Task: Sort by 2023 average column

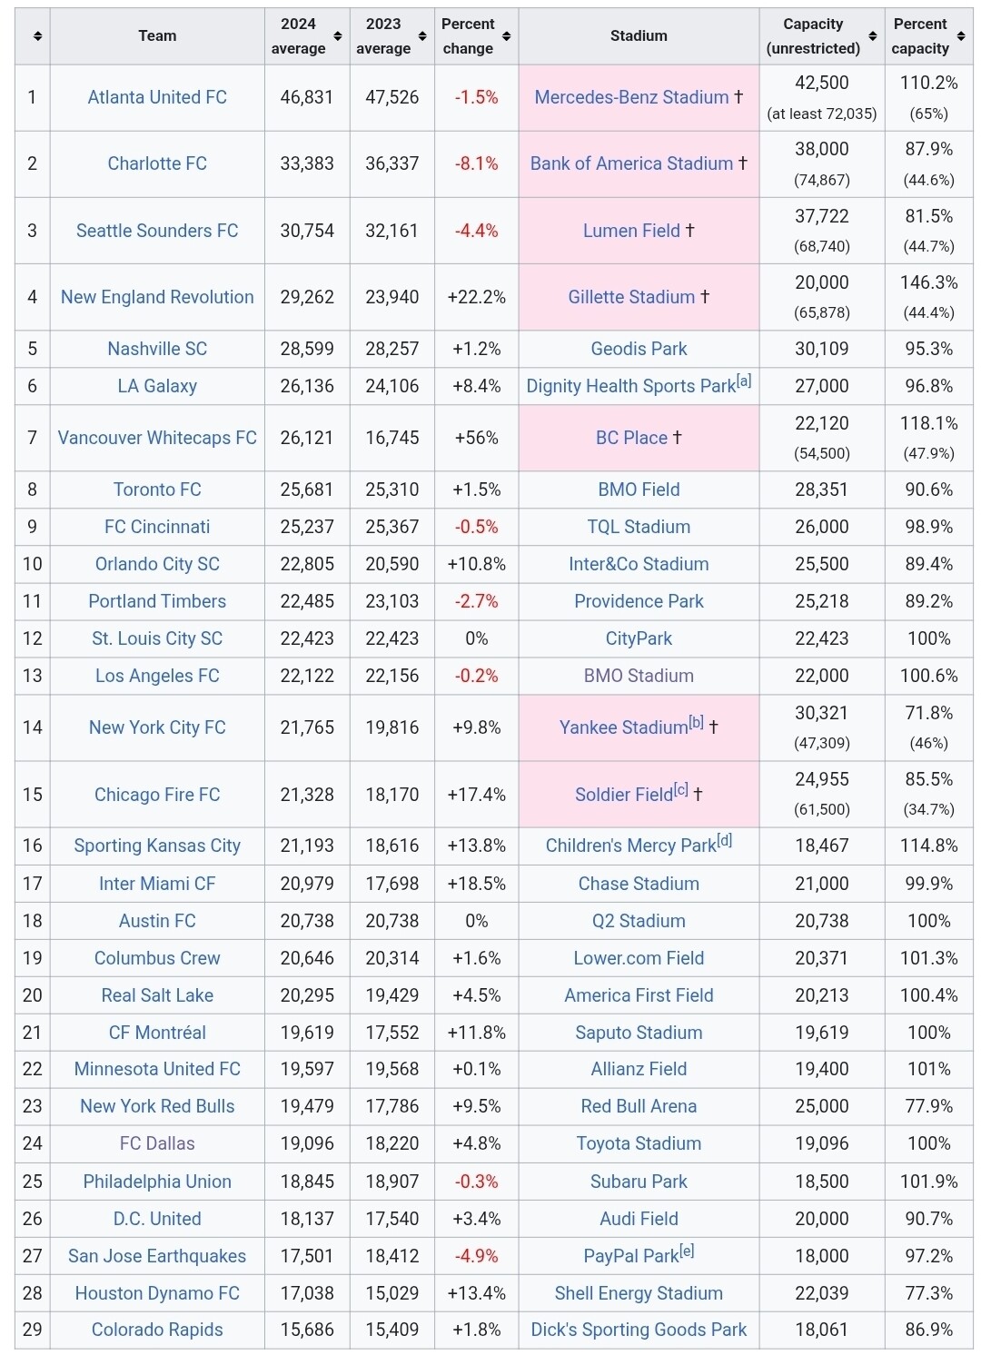Action: pyautogui.click(x=422, y=36)
